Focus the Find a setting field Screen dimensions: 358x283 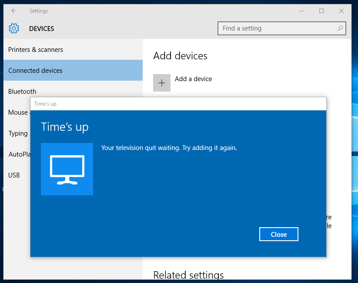tap(282, 28)
